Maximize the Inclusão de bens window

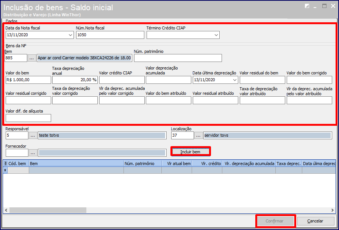coord(324,6)
